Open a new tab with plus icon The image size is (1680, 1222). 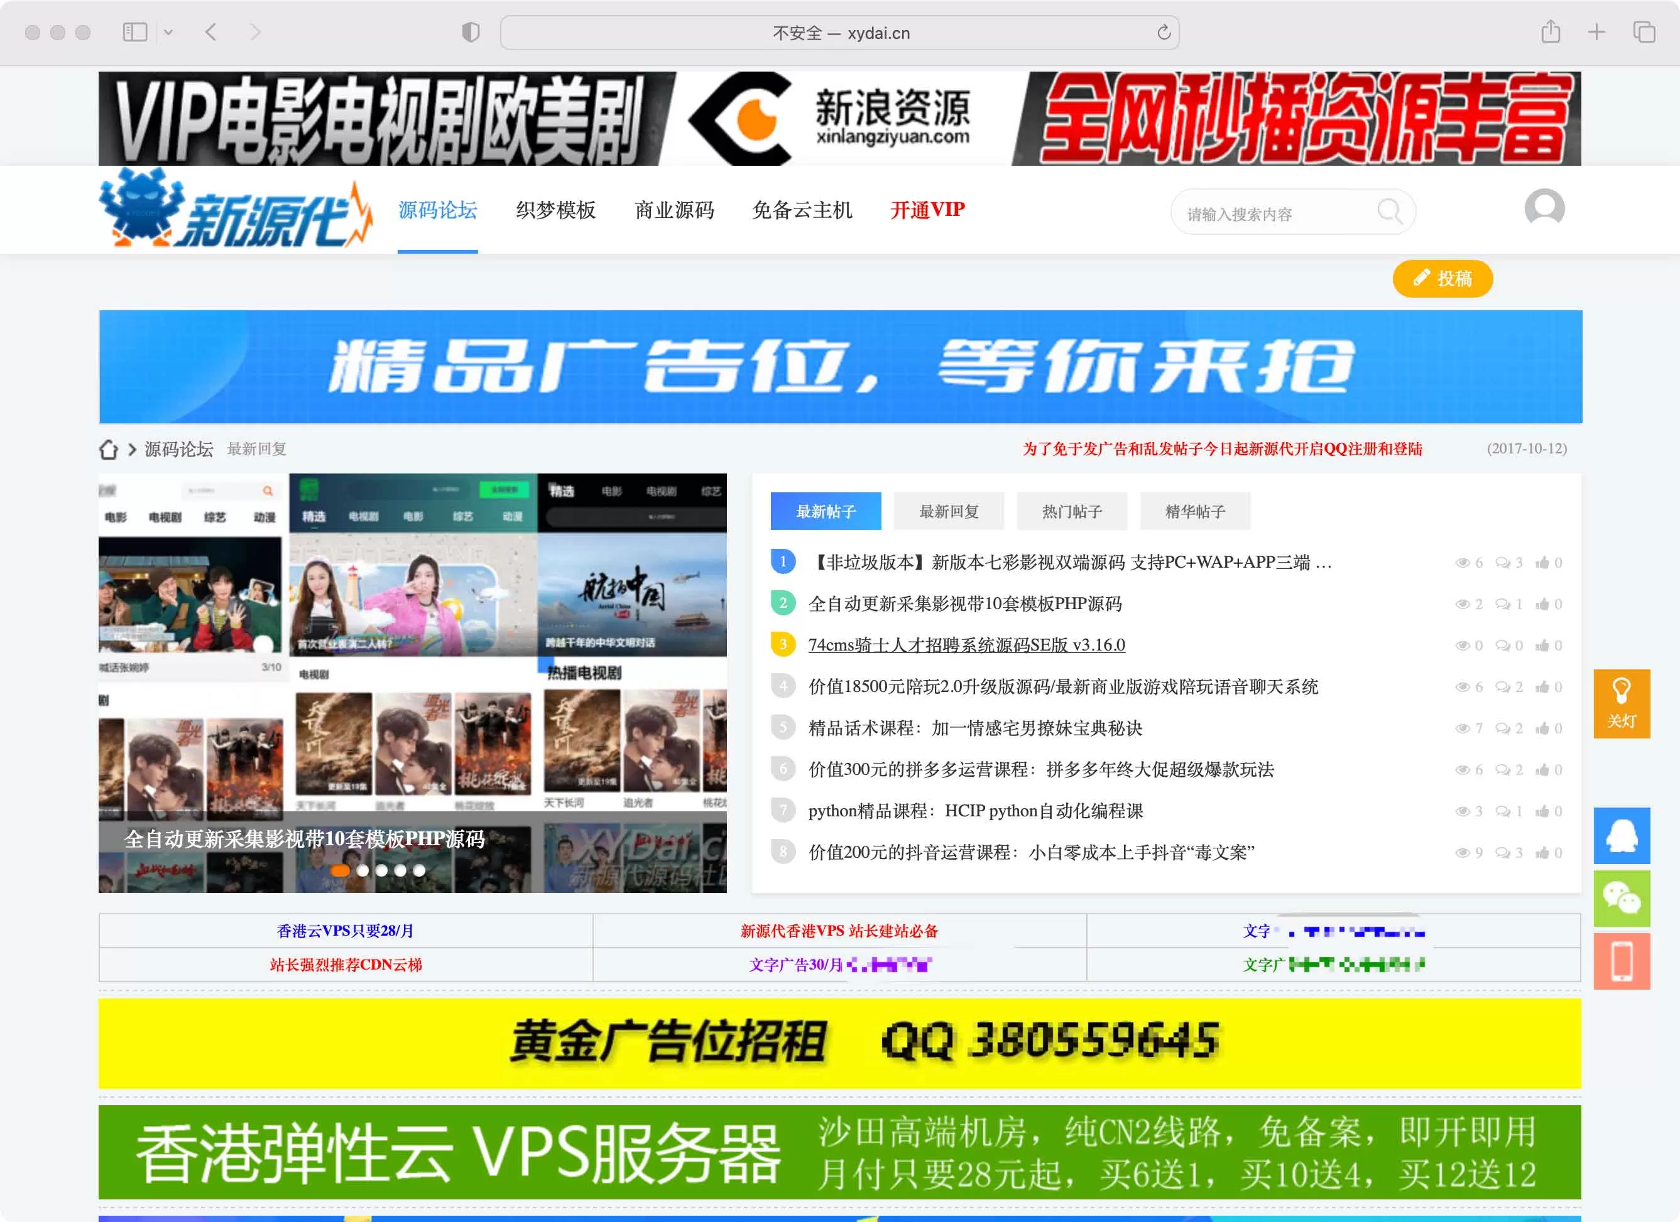click(x=1596, y=32)
